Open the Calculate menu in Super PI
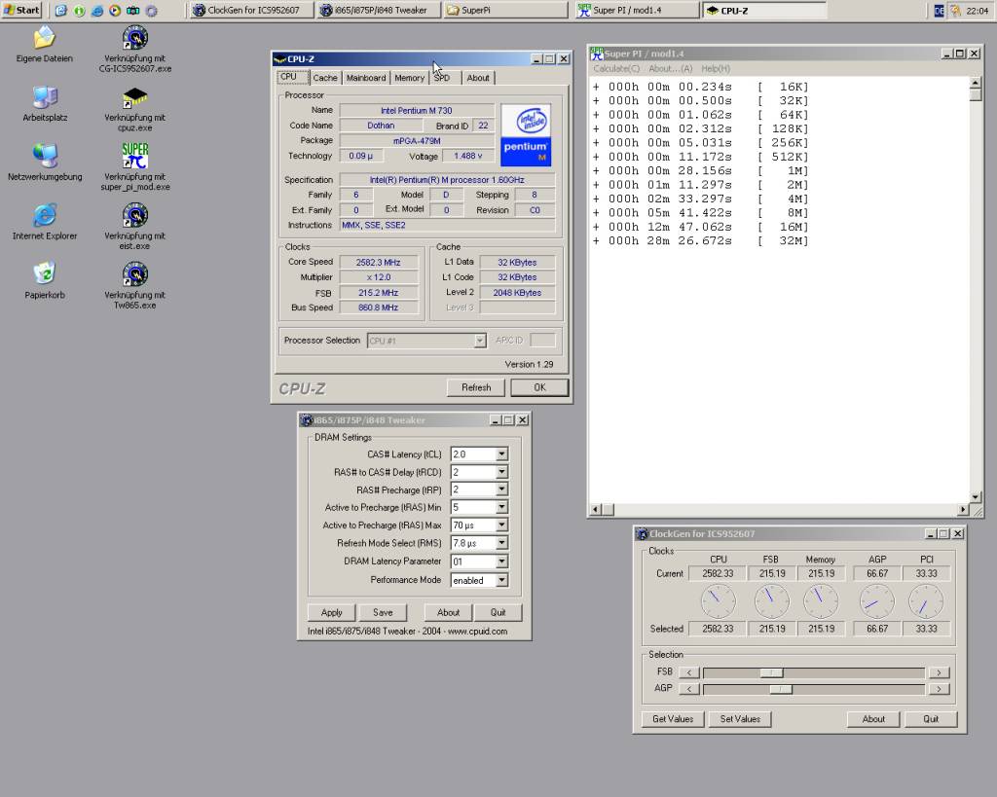 pyautogui.click(x=617, y=69)
